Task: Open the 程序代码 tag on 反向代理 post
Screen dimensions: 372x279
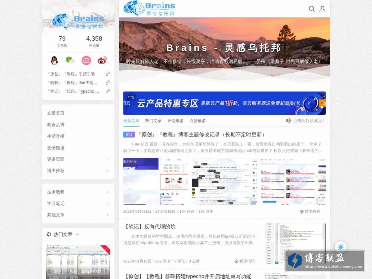Action: (247, 261)
